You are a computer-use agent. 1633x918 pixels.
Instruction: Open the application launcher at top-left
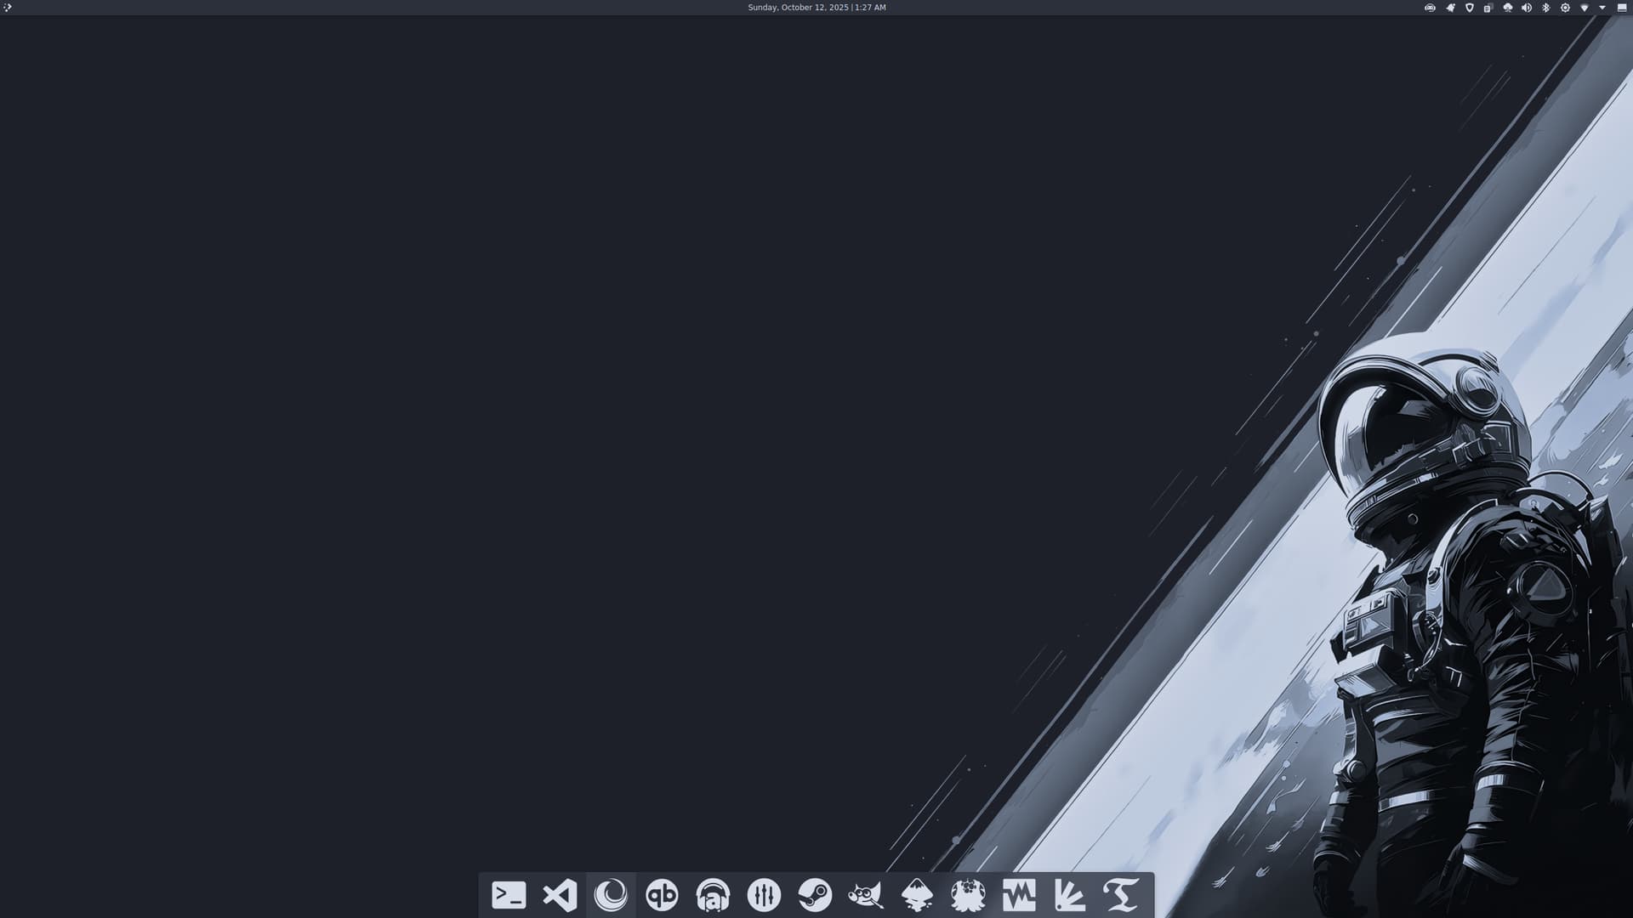coord(8,8)
